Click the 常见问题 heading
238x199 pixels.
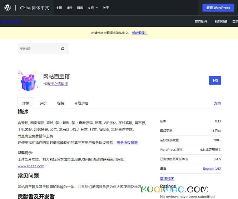(x=28, y=176)
